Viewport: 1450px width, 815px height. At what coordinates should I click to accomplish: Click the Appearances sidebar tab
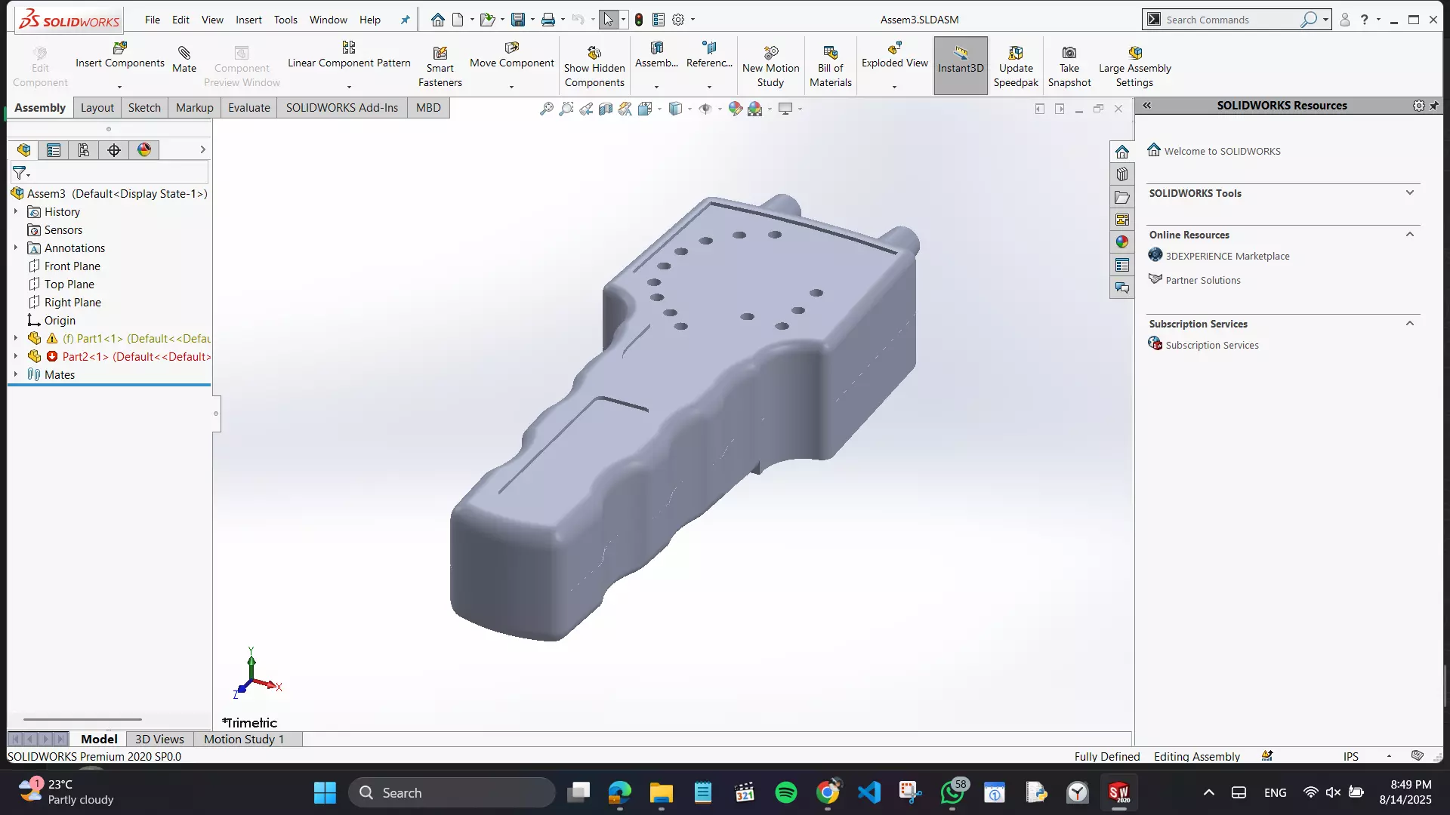click(1122, 242)
